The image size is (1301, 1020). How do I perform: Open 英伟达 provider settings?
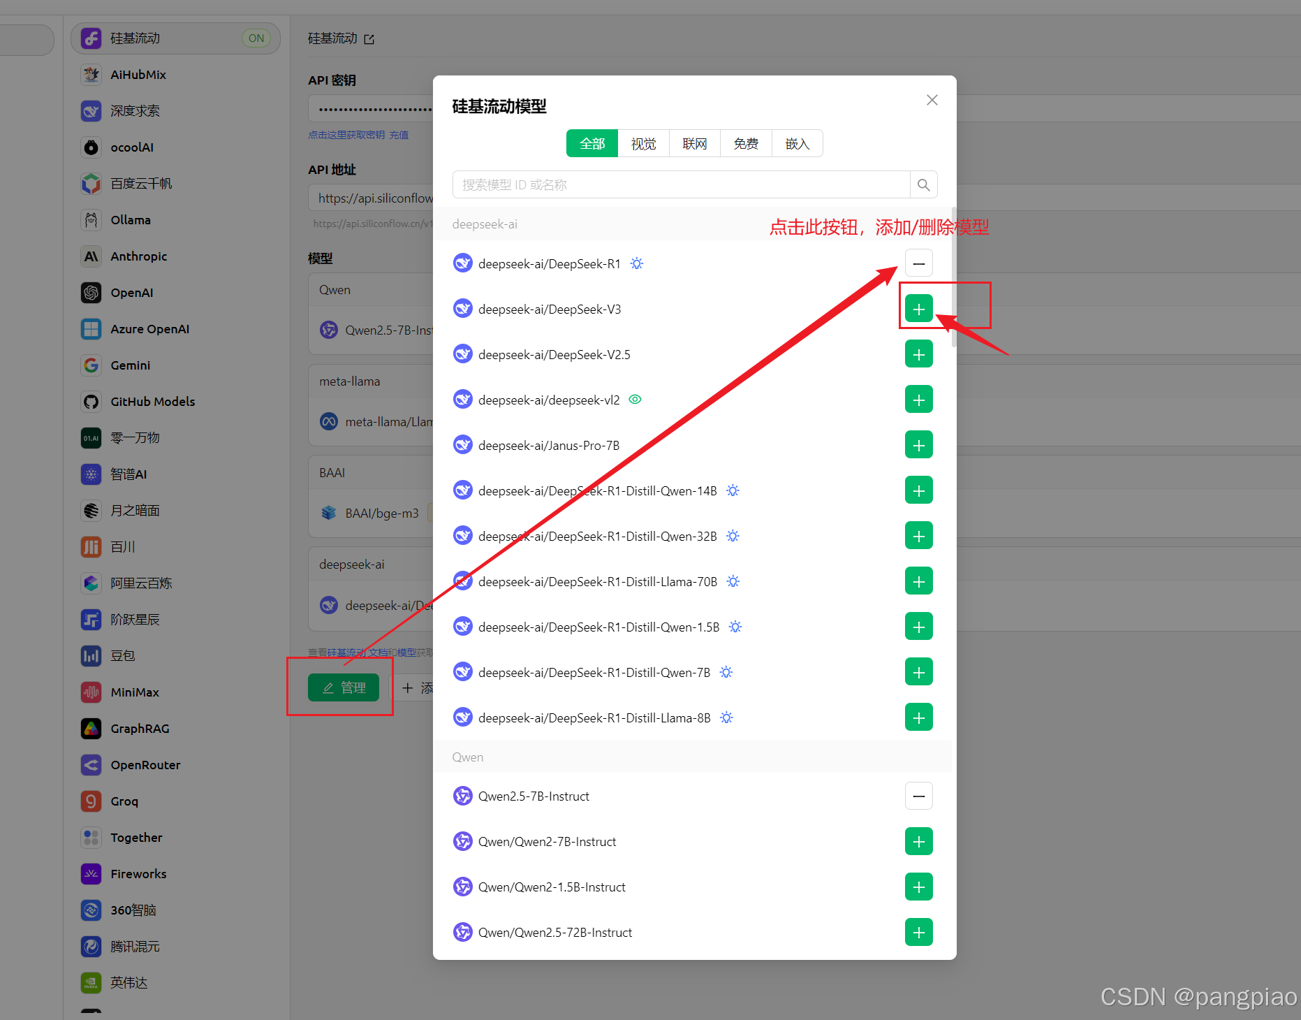point(175,983)
